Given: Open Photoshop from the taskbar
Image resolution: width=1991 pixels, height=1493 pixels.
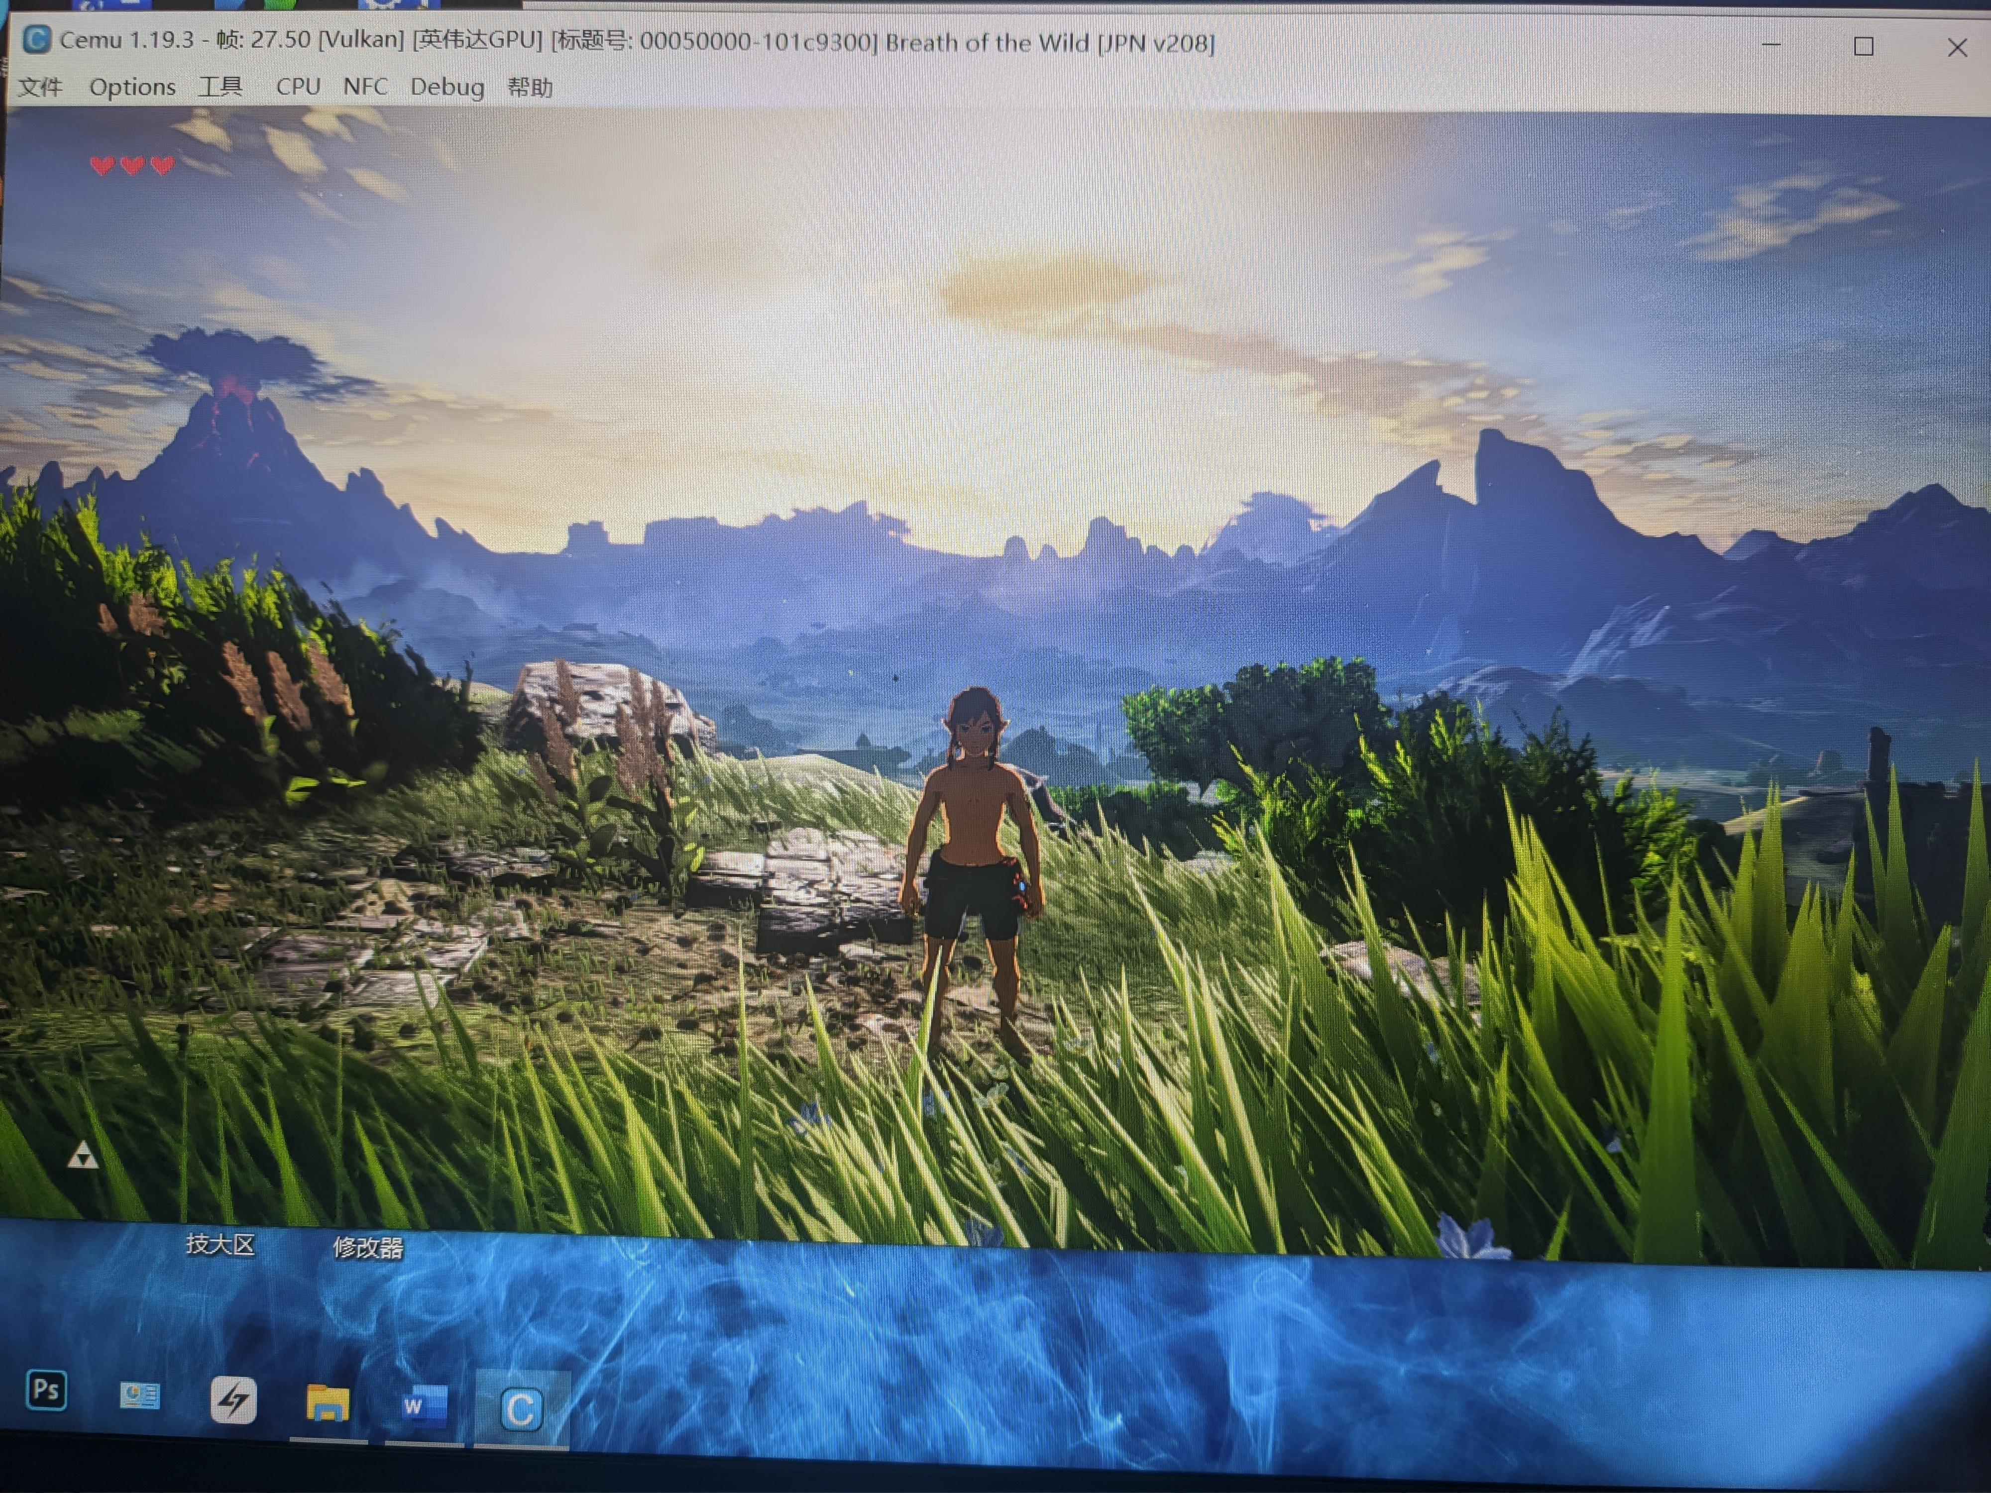Looking at the screenshot, I should (x=47, y=1390).
